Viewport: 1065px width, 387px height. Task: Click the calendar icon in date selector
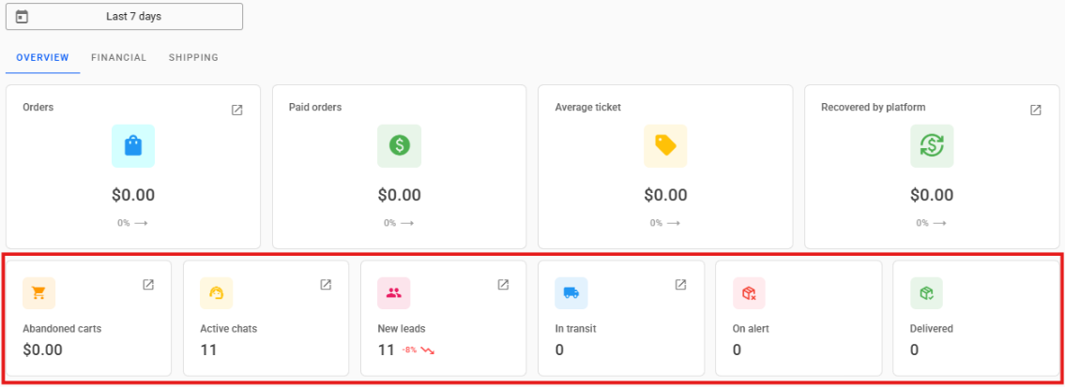click(x=23, y=17)
